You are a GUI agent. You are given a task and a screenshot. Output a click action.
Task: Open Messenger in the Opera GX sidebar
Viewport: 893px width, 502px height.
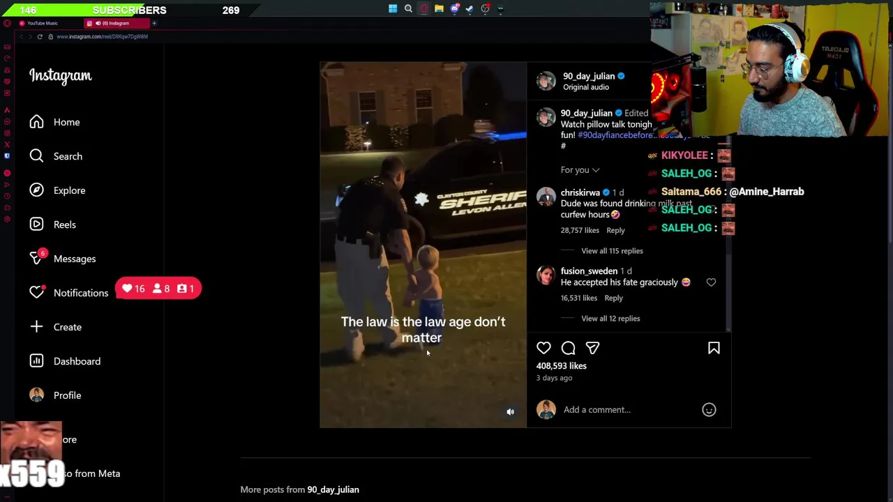[7, 121]
